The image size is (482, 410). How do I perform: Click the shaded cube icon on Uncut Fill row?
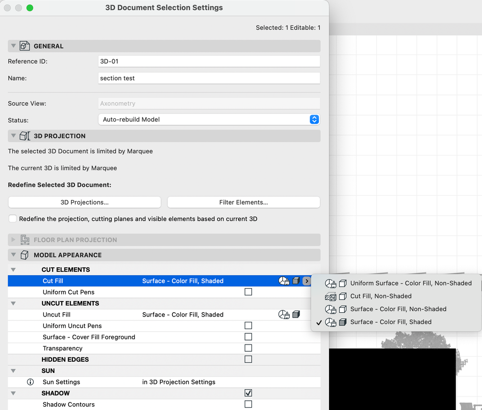pyautogui.click(x=296, y=314)
